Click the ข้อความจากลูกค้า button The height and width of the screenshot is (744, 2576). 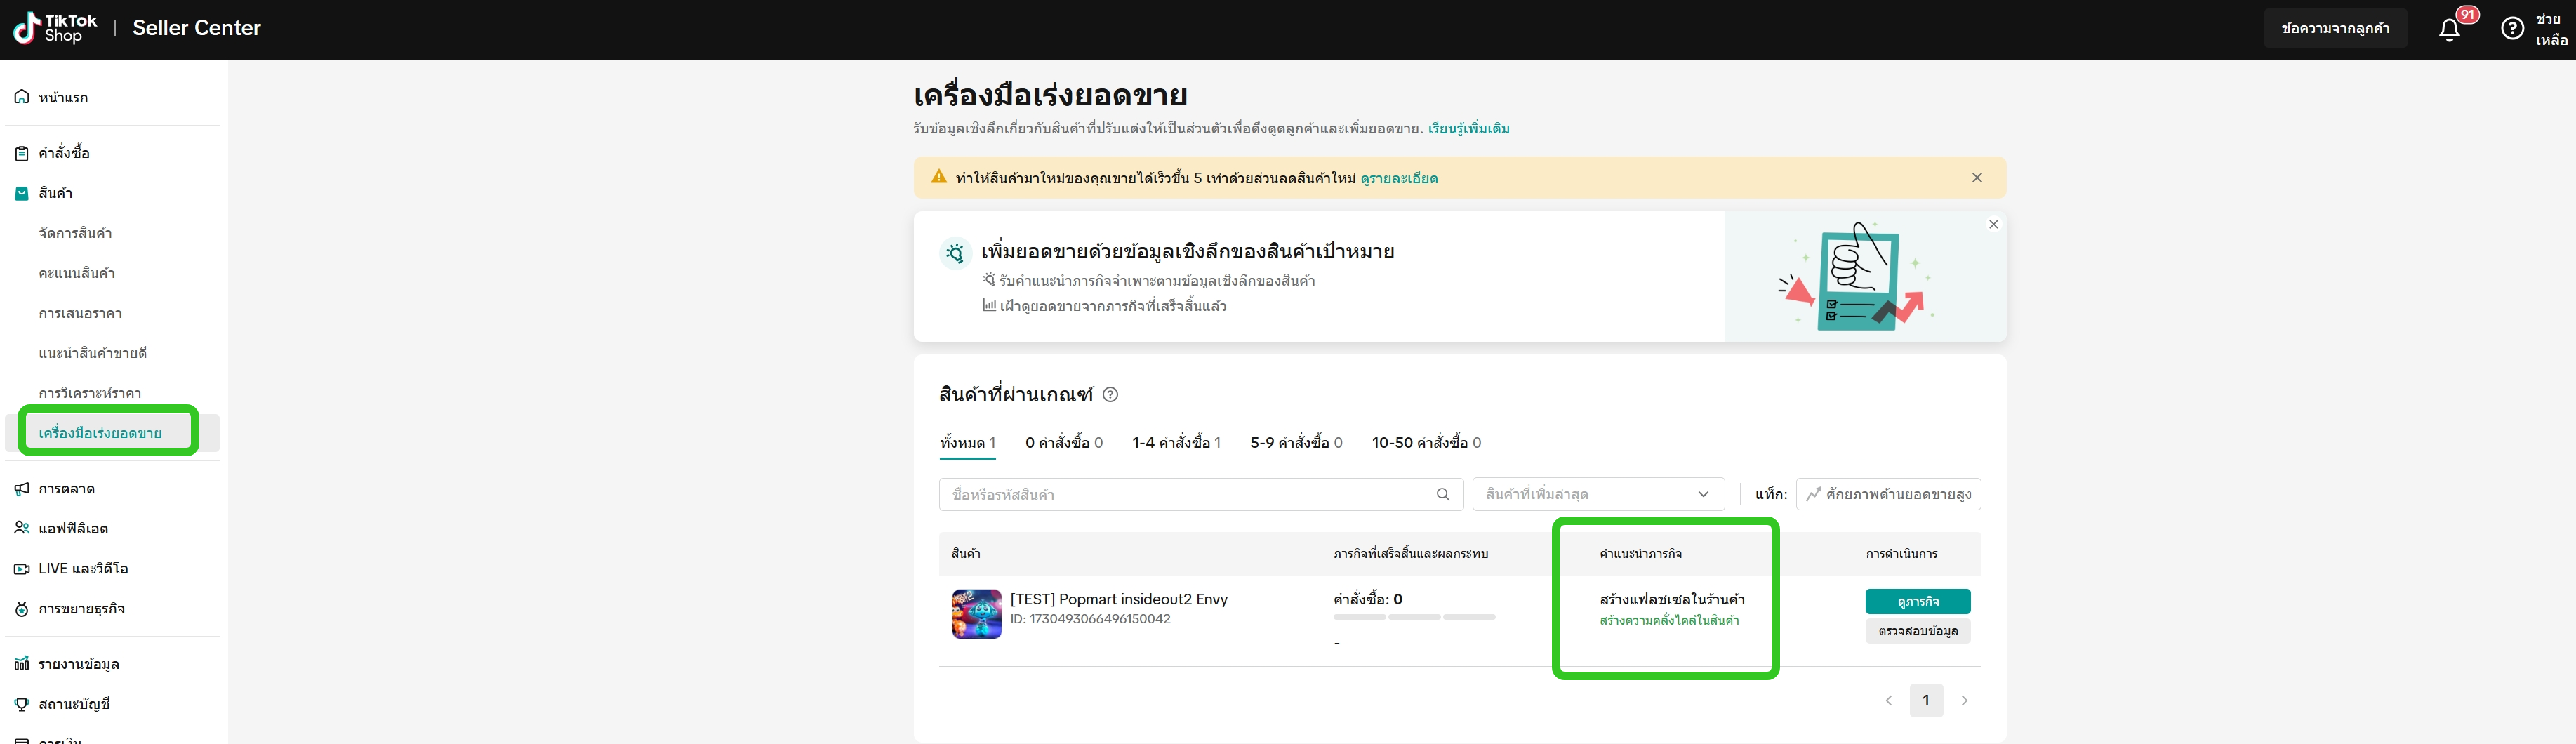(2335, 28)
